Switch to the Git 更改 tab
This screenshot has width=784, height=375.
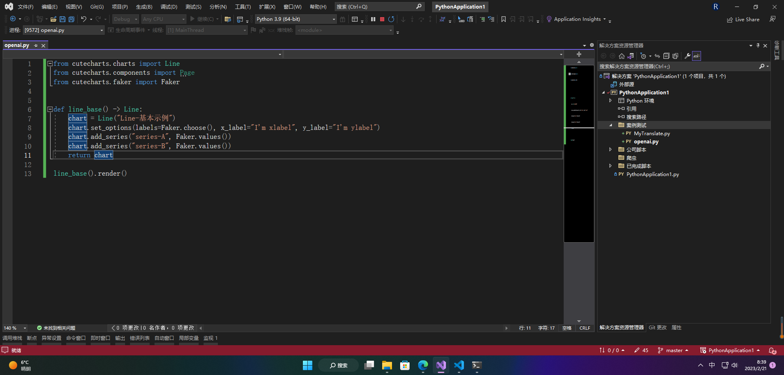point(657,328)
